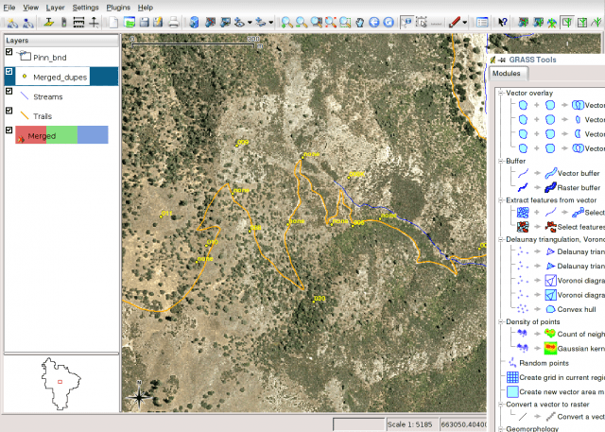Click the Zoom In magnifier tool

pos(285,22)
